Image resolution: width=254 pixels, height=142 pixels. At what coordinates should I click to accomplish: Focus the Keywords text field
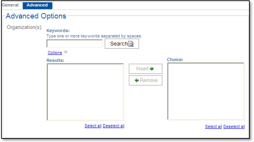[74, 44]
